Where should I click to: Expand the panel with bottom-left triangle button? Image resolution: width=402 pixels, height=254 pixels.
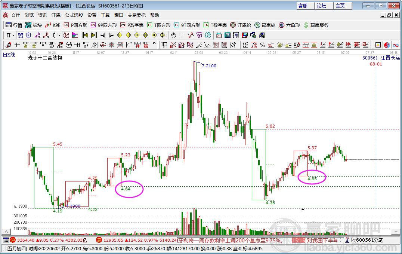pyautogui.click(x=6, y=232)
